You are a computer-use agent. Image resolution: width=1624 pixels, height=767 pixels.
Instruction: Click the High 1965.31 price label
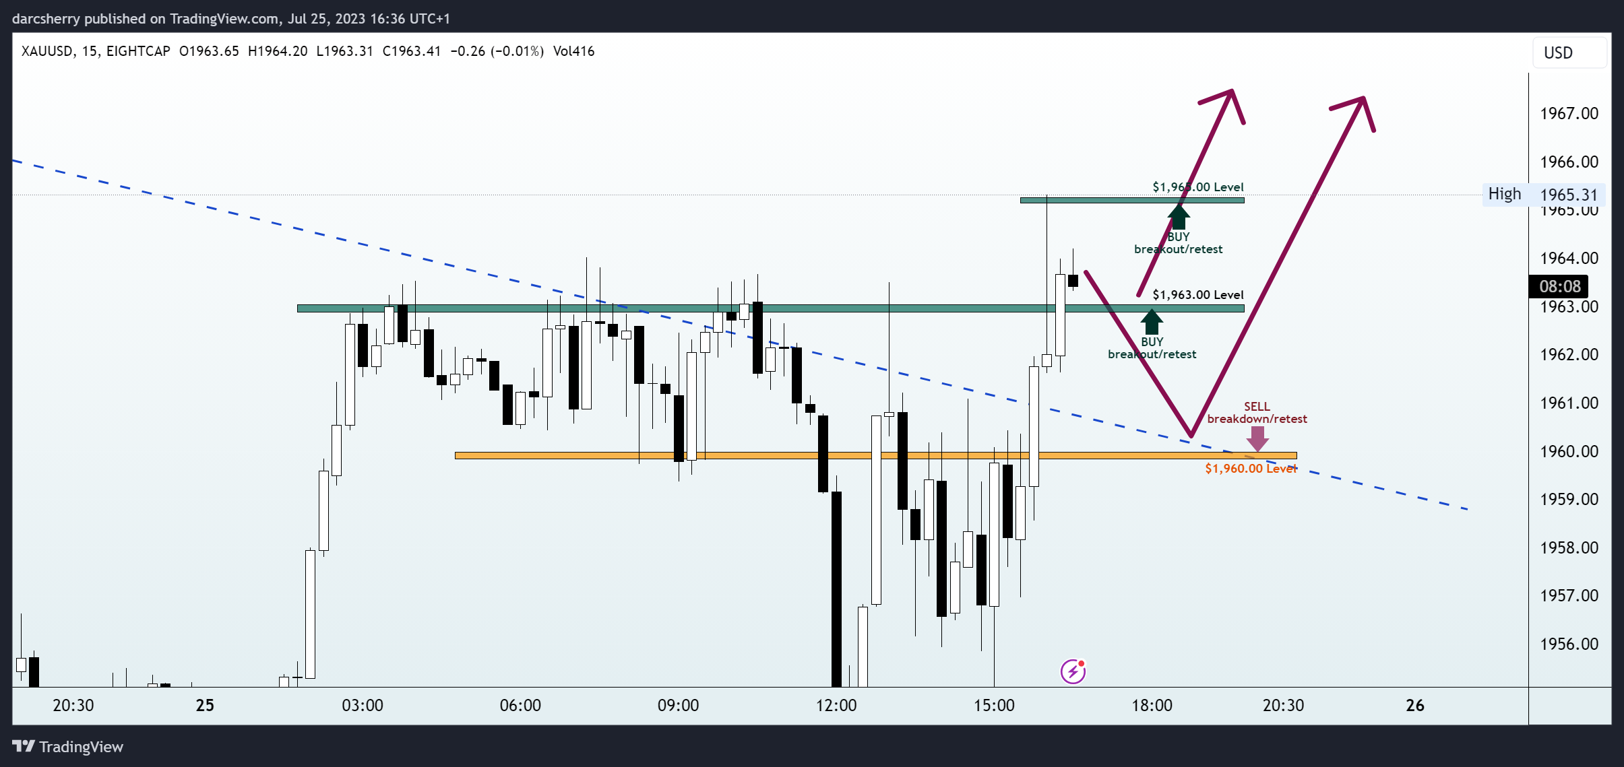pos(1544,195)
